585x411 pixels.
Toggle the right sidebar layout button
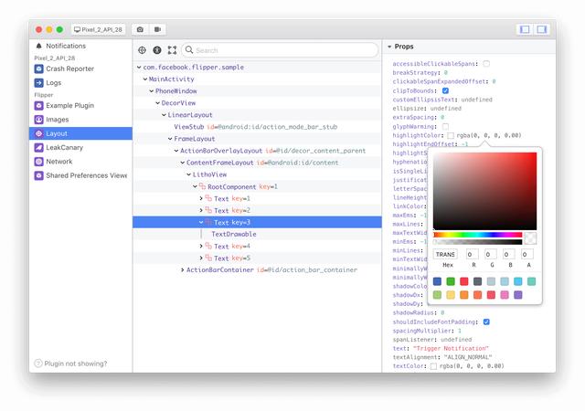(x=542, y=29)
